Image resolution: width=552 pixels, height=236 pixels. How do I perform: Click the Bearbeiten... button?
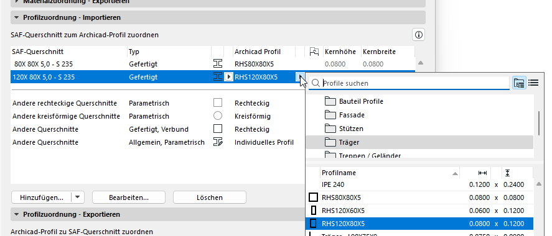(x=128, y=197)
